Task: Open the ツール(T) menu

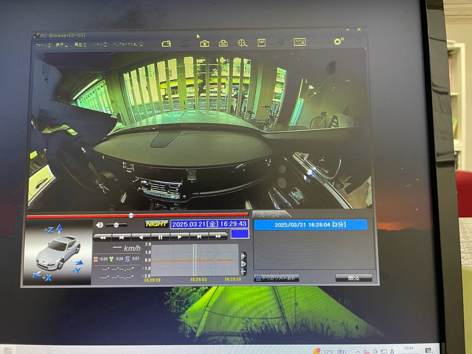Action: click(100, 45)
